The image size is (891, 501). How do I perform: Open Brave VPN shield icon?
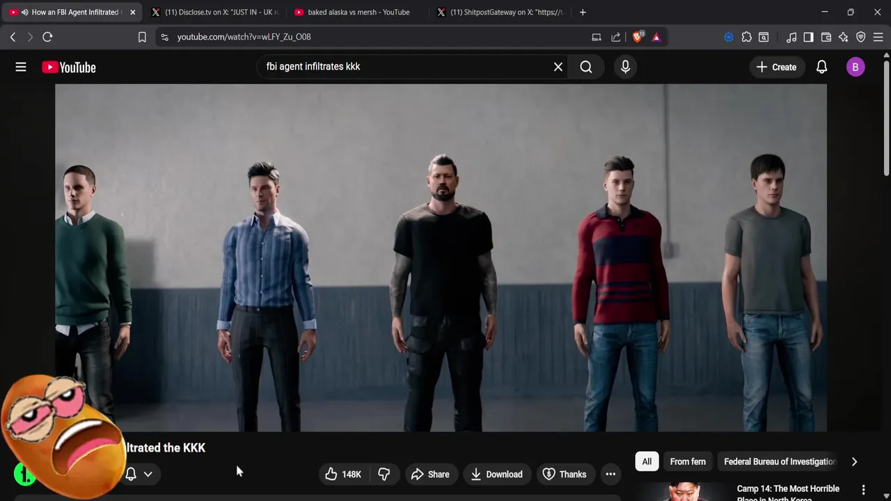861,37
